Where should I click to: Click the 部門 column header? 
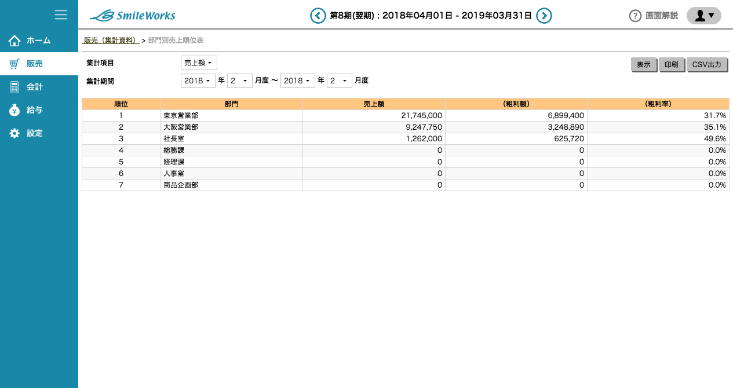[231, 104]
